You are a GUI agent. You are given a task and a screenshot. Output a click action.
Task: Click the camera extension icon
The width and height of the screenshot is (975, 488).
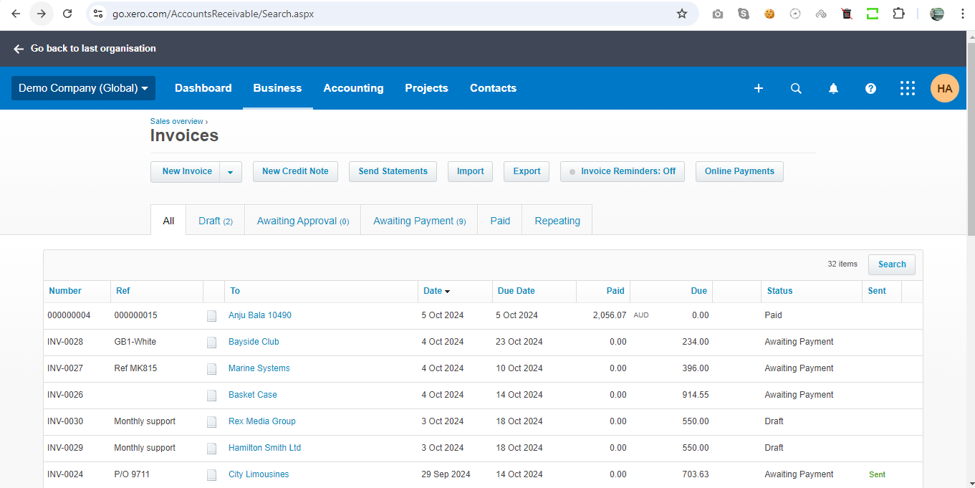[x=718, y=14]
